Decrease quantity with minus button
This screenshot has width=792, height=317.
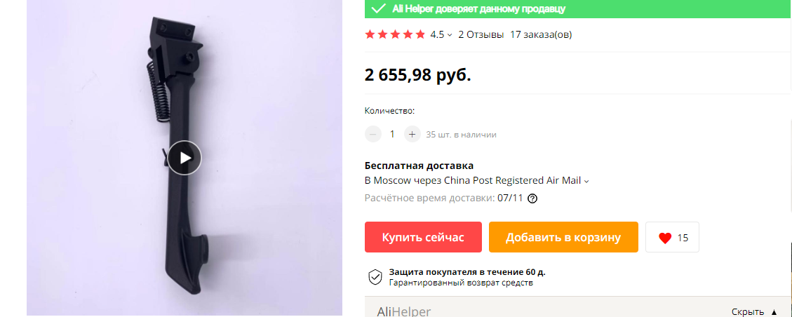click(x=373, y=134)
